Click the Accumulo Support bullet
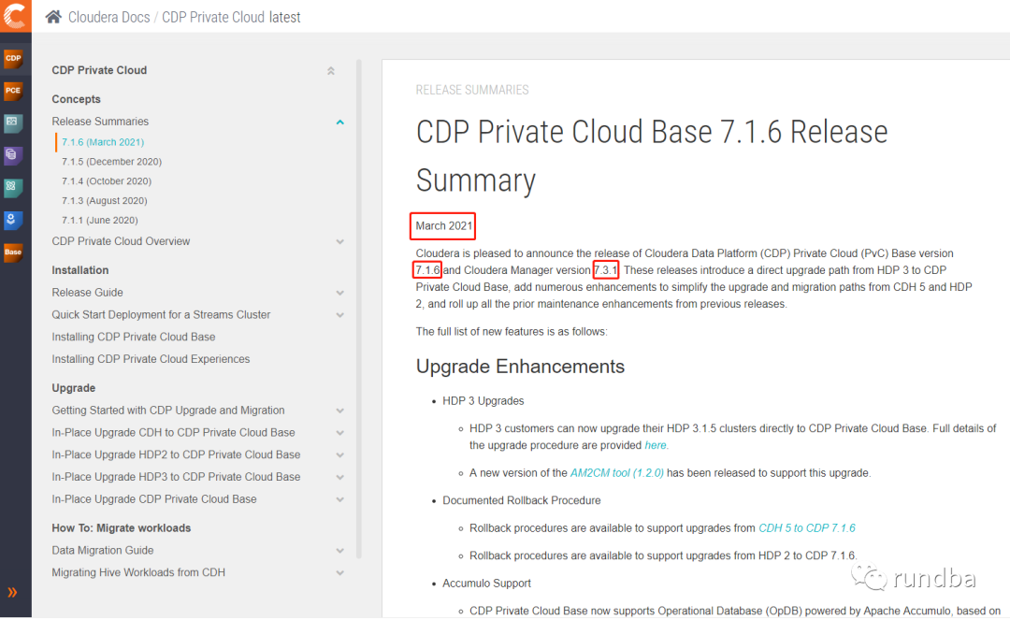The height and width of the screenshot is (620, 1010). pyautogui.click(x=487, y=584)
